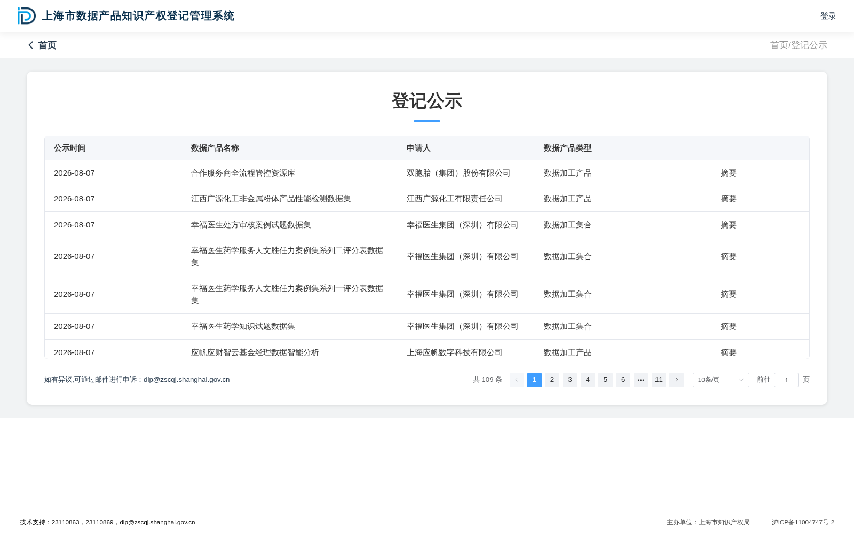This screenshot has height=534, width=854.
Task: Open 摘要 for 江西广源化工非金属粉体产品性能检测数据集
Action: 728,199
